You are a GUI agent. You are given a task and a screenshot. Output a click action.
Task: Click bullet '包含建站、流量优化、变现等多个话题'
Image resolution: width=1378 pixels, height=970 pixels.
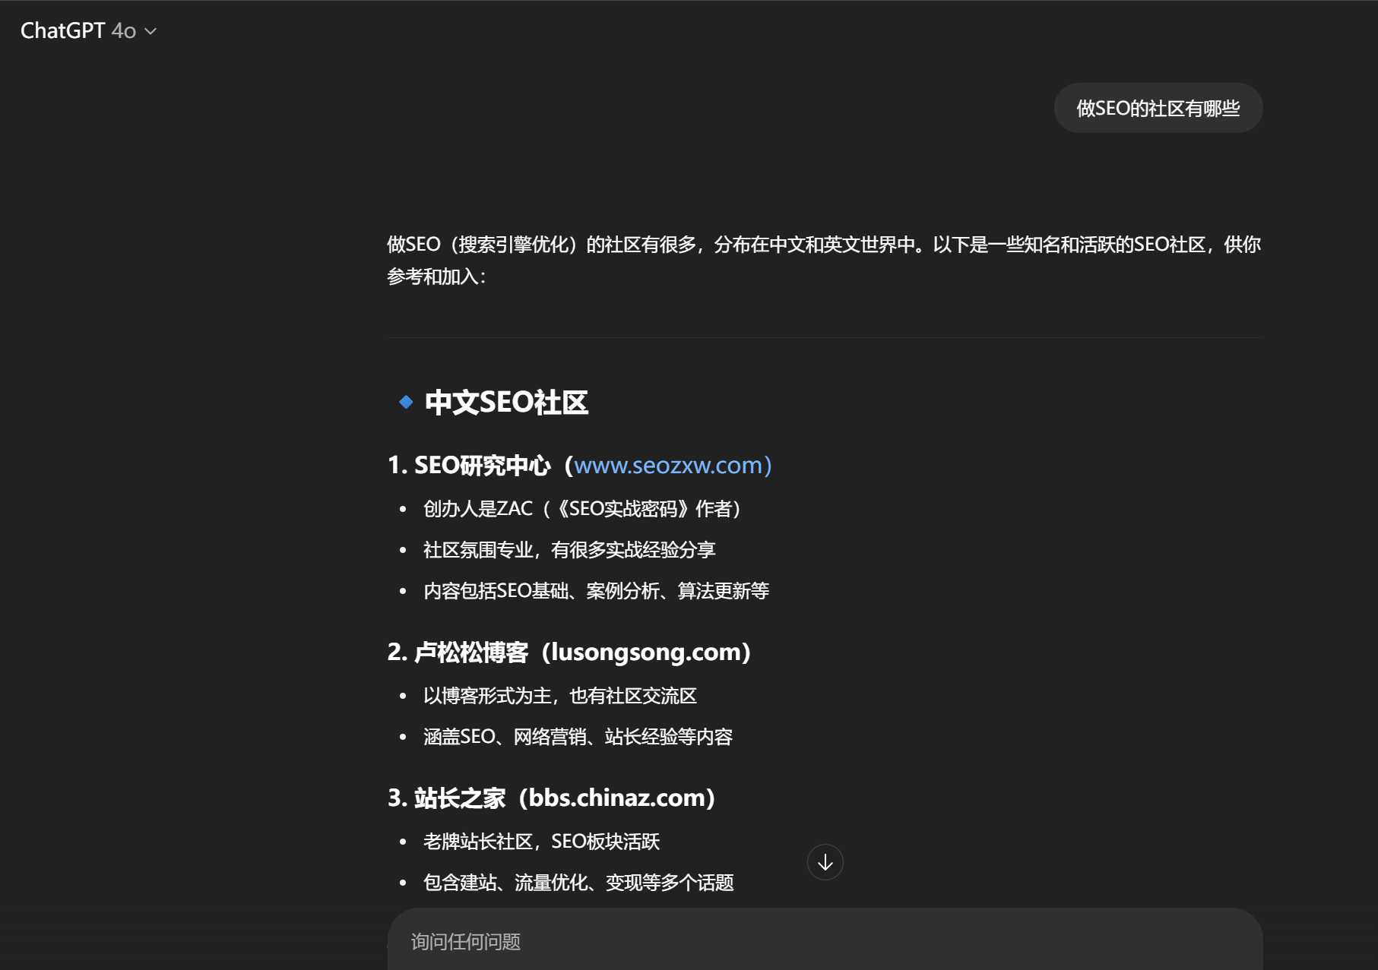(x=578, y=882)
